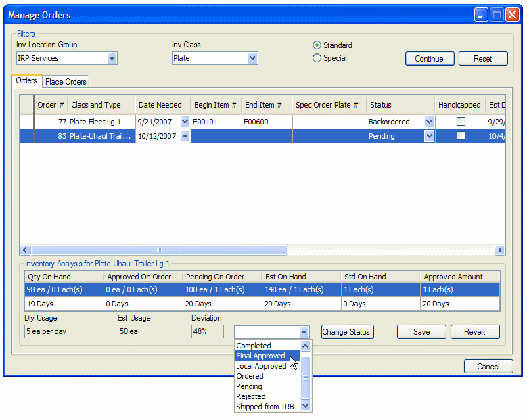This screenshot has width=527, height=418.
Task: Choose Completed from the status list
Action: 267,346
